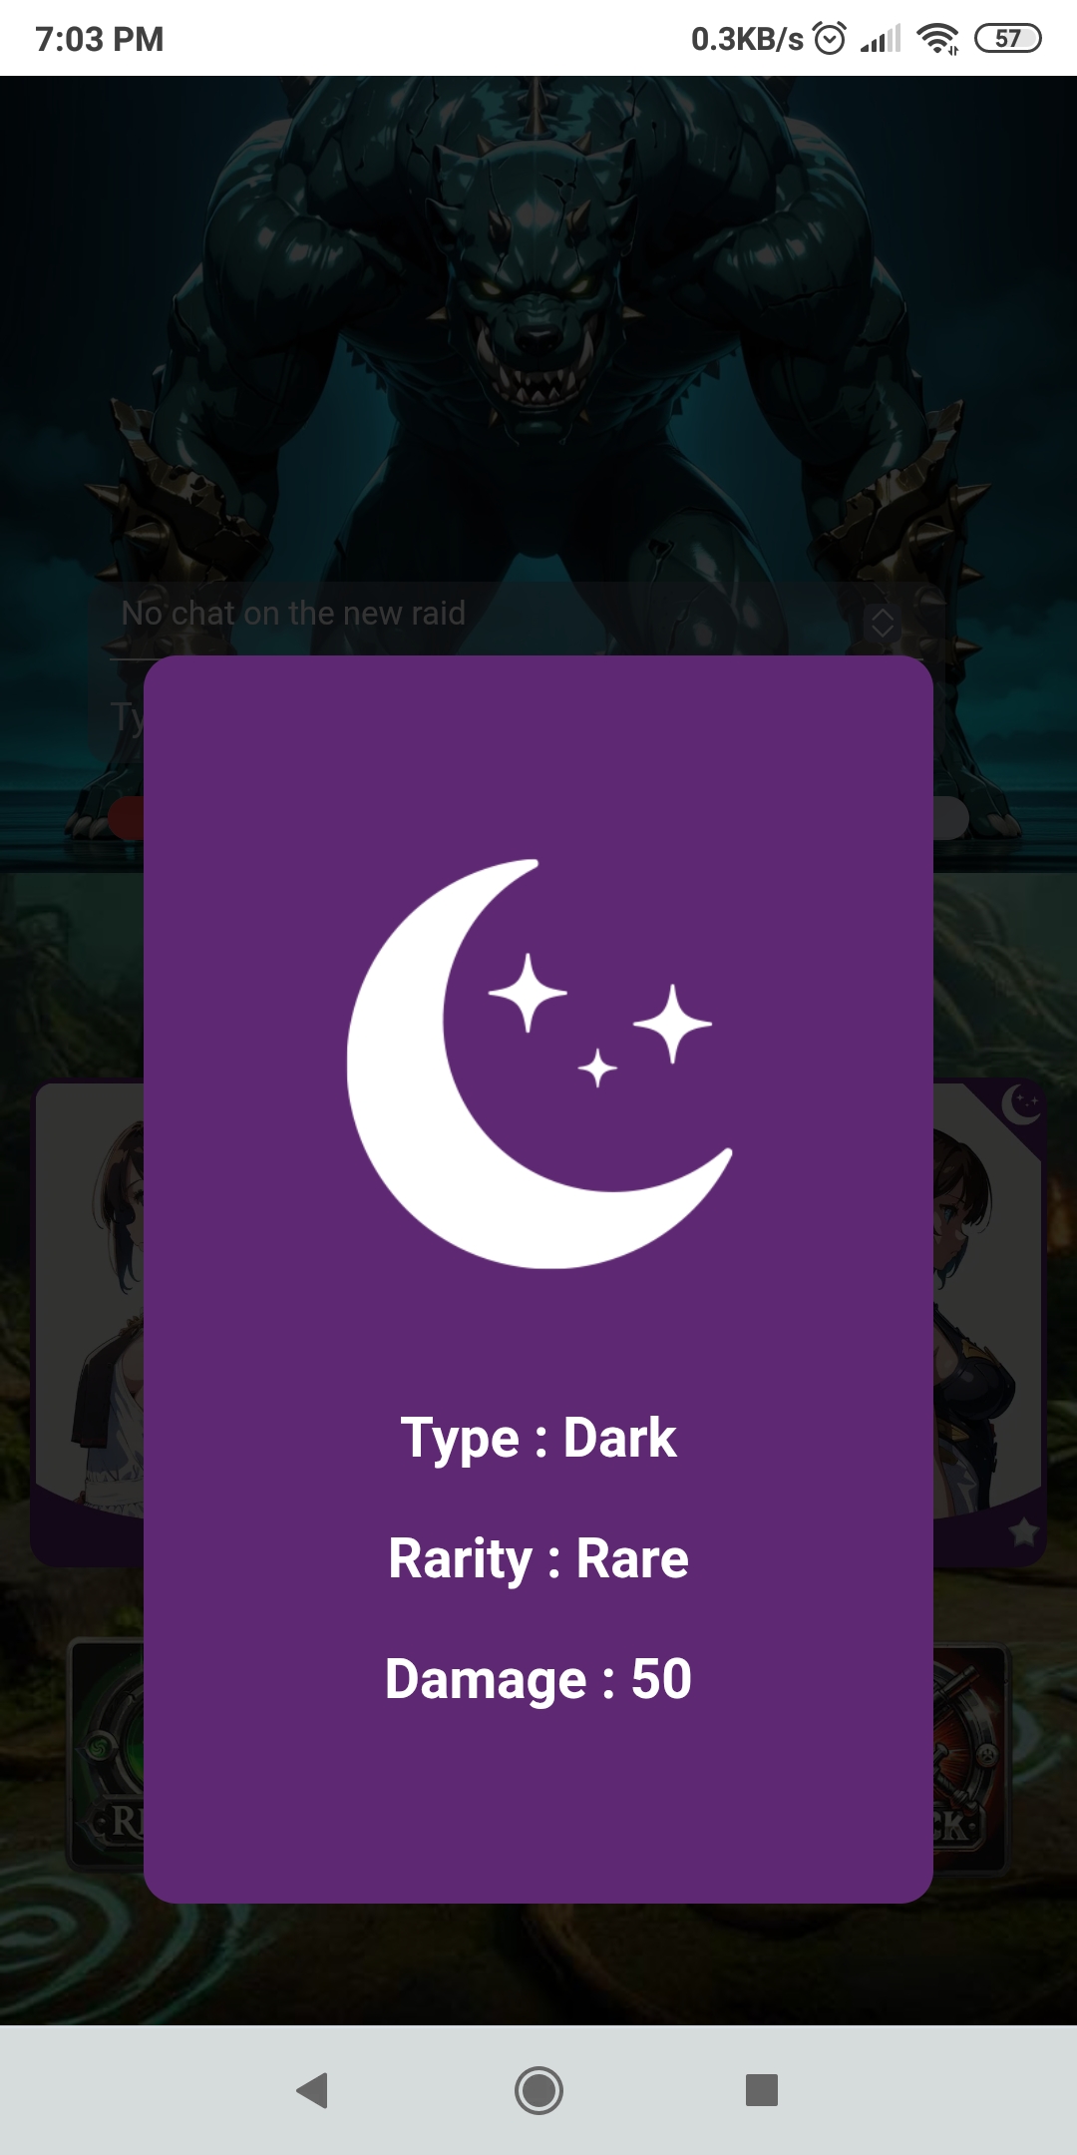The height and width of the screenshot is (2155, 1077).
Task: Tap the battery indicator showing 57
Action: (1008, 38)
